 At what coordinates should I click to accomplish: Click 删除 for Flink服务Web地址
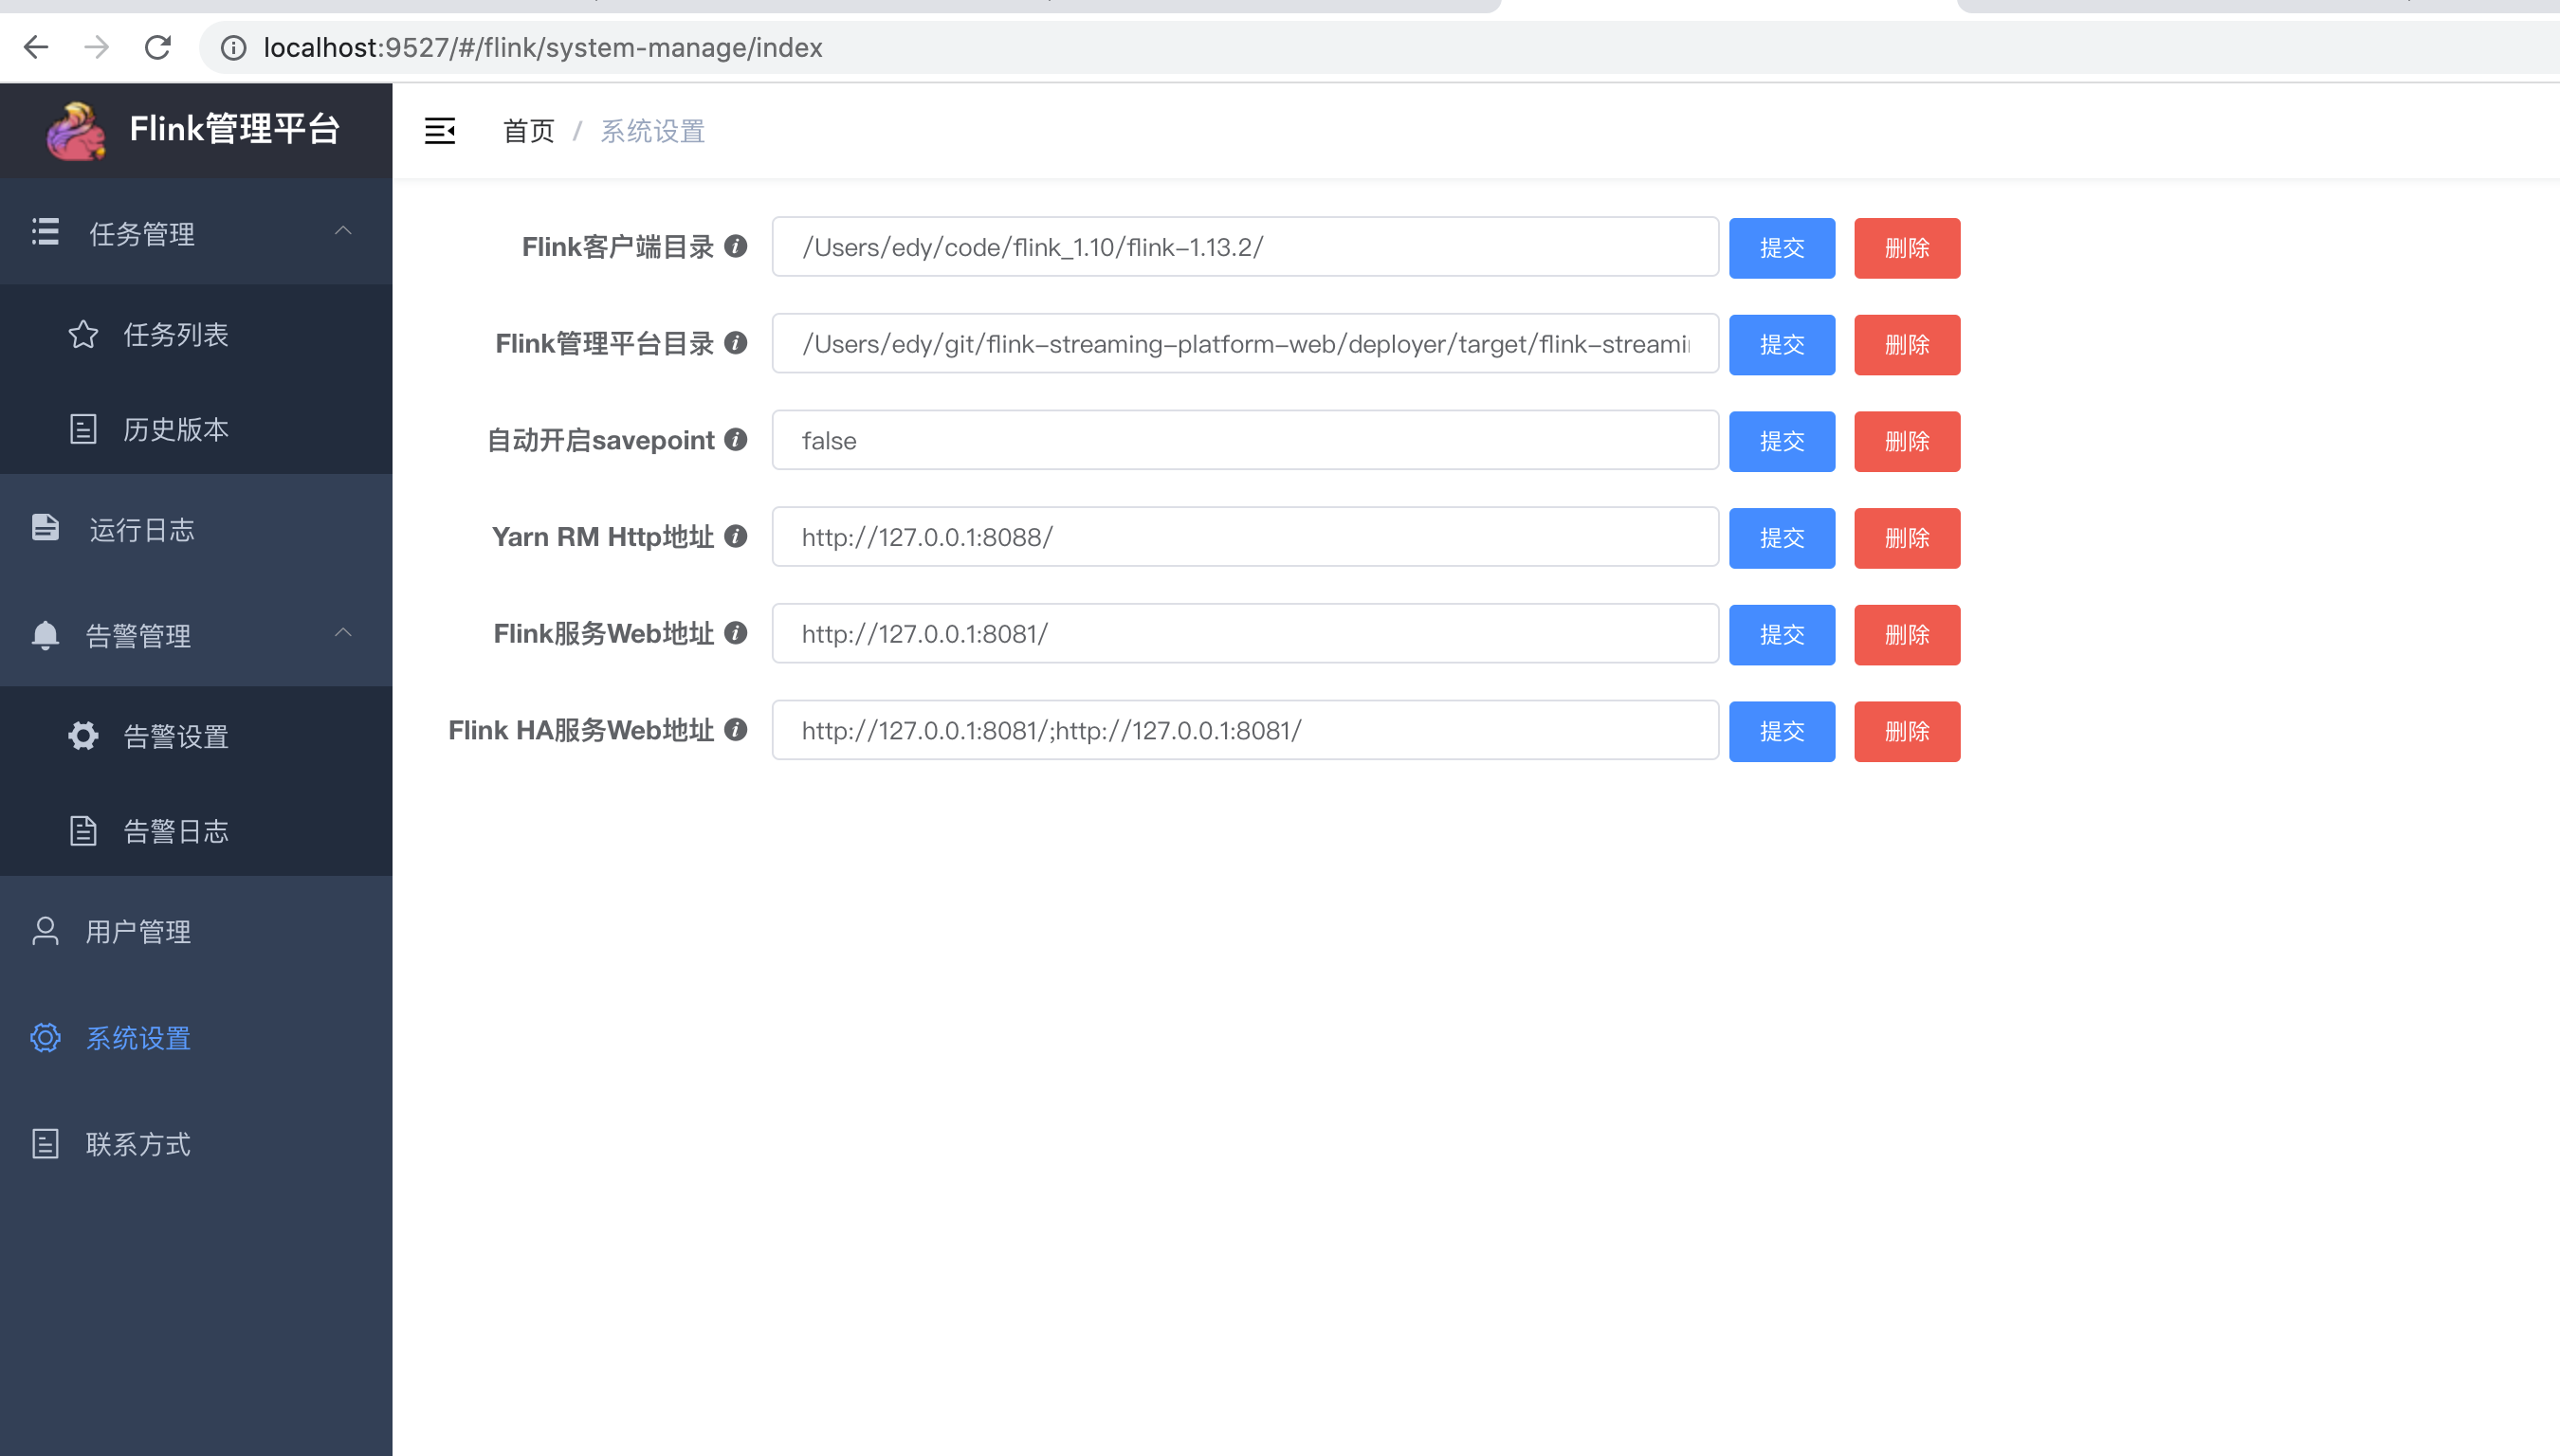[x=1907, y=635]
